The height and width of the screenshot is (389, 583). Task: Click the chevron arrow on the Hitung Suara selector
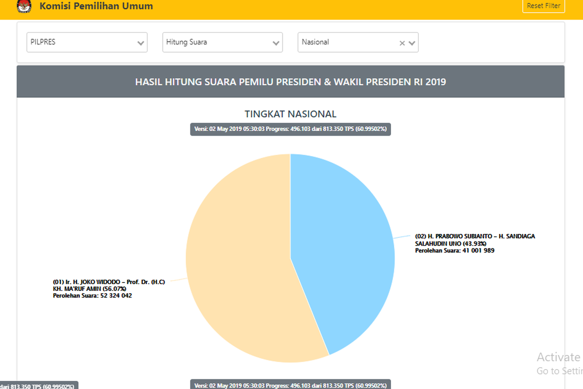click(276, 42)
